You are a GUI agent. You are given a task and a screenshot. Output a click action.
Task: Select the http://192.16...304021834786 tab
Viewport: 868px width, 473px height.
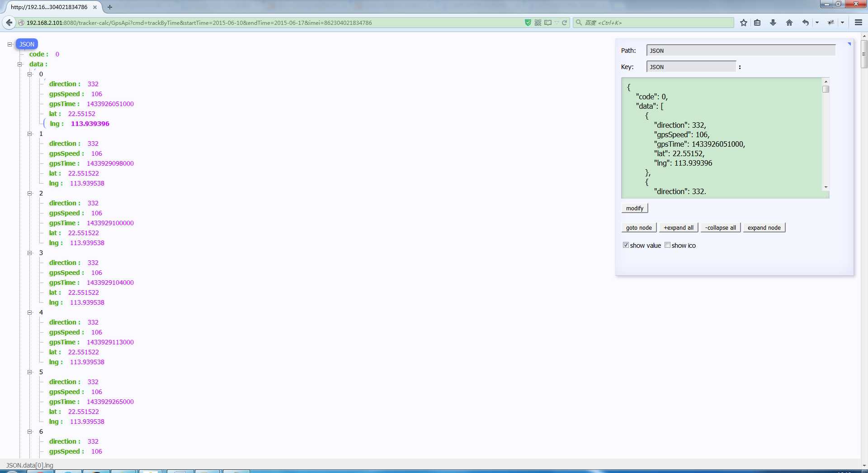49,7
